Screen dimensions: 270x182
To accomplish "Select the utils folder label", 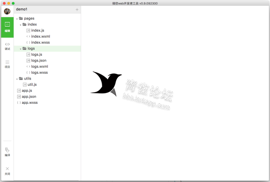I will [27, 79].
